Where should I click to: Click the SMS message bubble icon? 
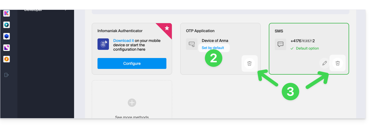281,44
